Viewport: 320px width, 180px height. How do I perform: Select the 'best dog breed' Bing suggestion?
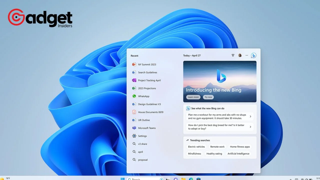coord(220,127)
